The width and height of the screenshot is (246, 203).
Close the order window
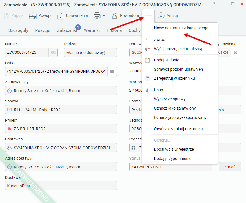pyautogui.click(x=242, y=4)
